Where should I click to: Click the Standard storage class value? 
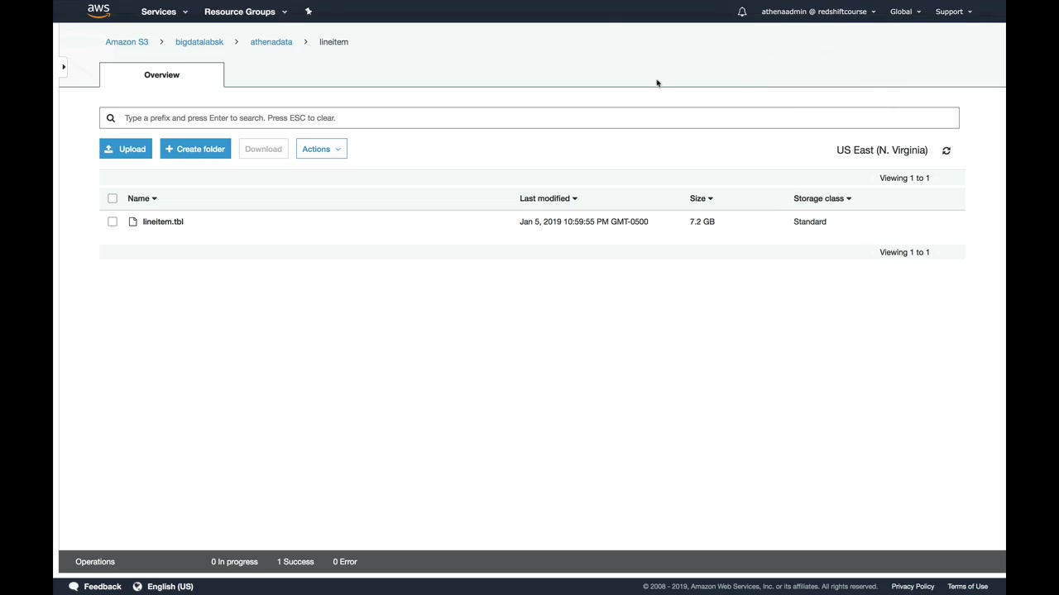810,221
